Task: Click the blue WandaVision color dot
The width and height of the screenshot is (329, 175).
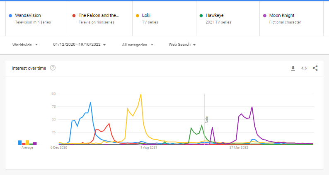Action: (10, 16)
